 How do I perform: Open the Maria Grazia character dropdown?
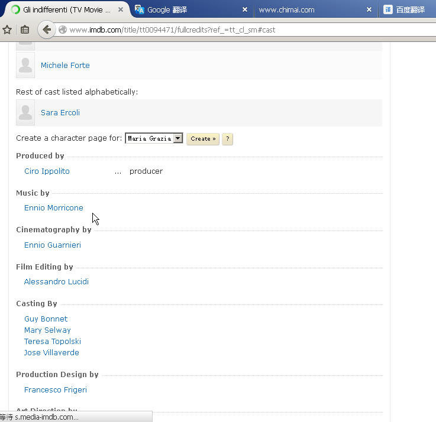tap(154, 138)
